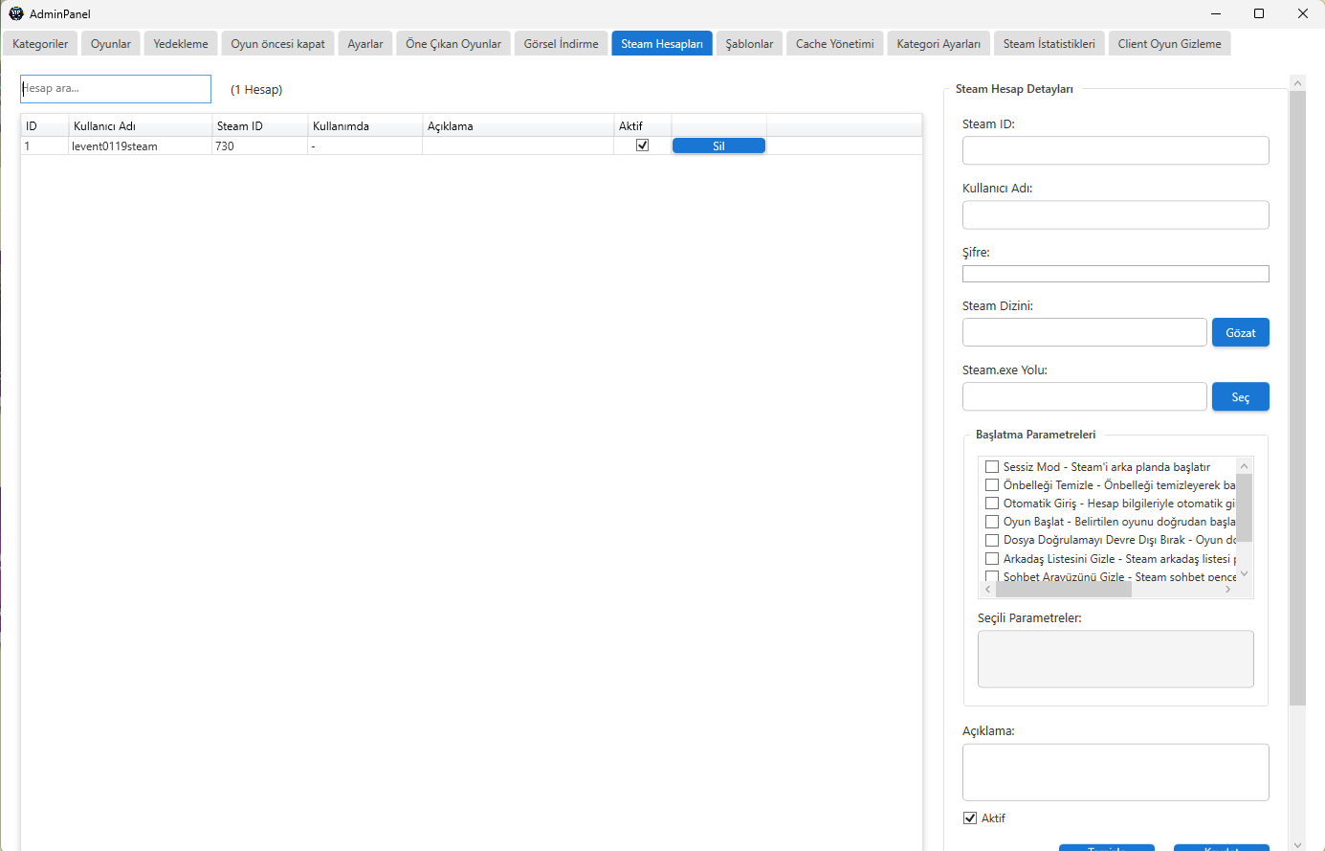Close the AdminPanel window
Screen dimensions: 1325x851
[x=1303, y=13]
